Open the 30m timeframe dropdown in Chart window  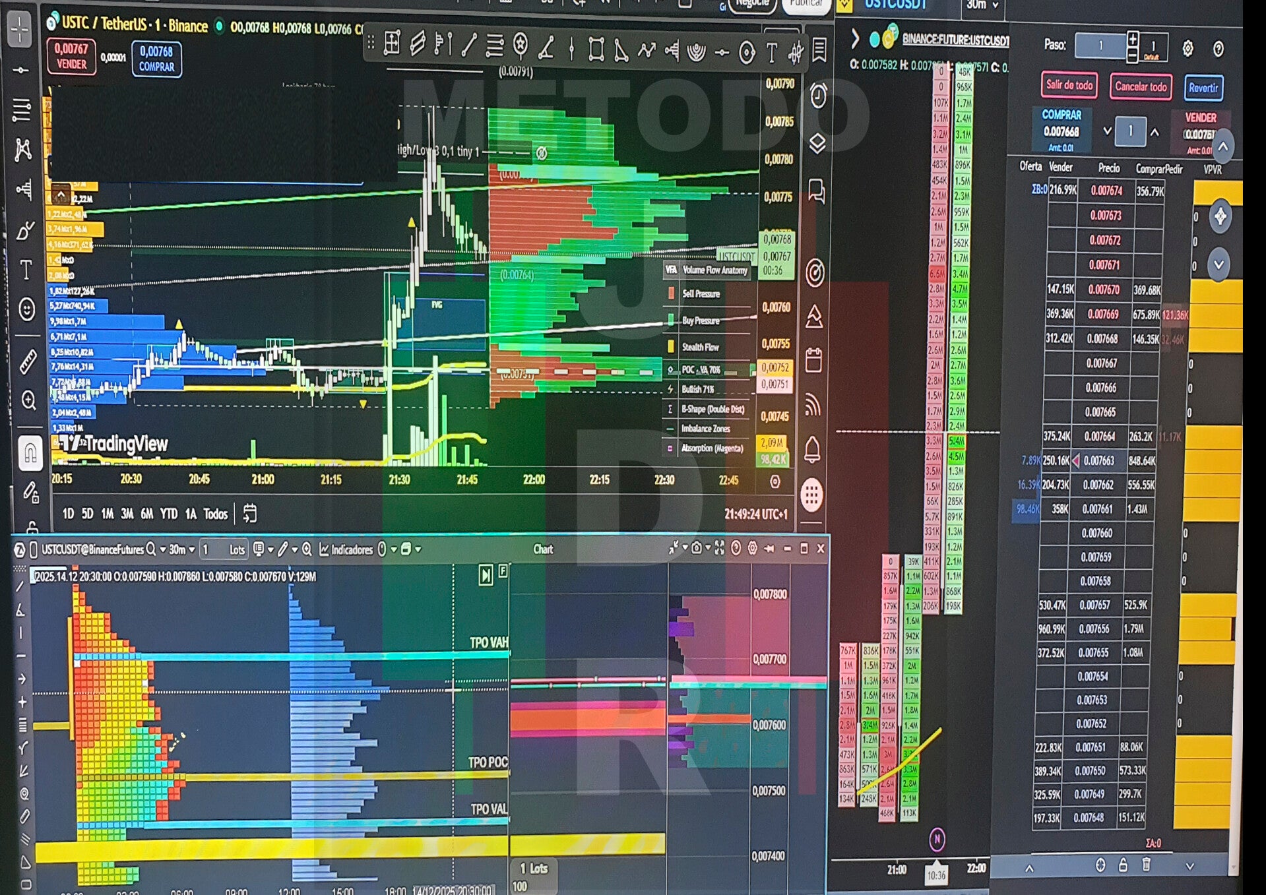tap(182, 549)
